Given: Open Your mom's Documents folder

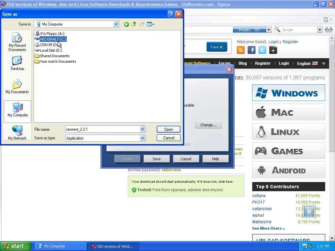Looking at the screenshot, I should tap(55, 61).
